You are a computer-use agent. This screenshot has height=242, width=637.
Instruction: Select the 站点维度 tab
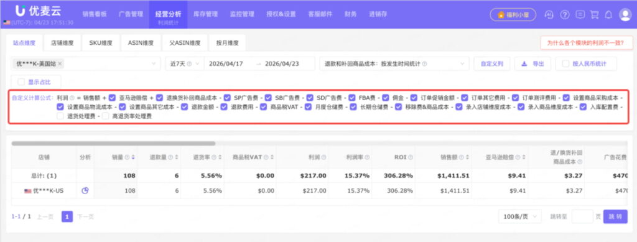click(x=24, y=43)
